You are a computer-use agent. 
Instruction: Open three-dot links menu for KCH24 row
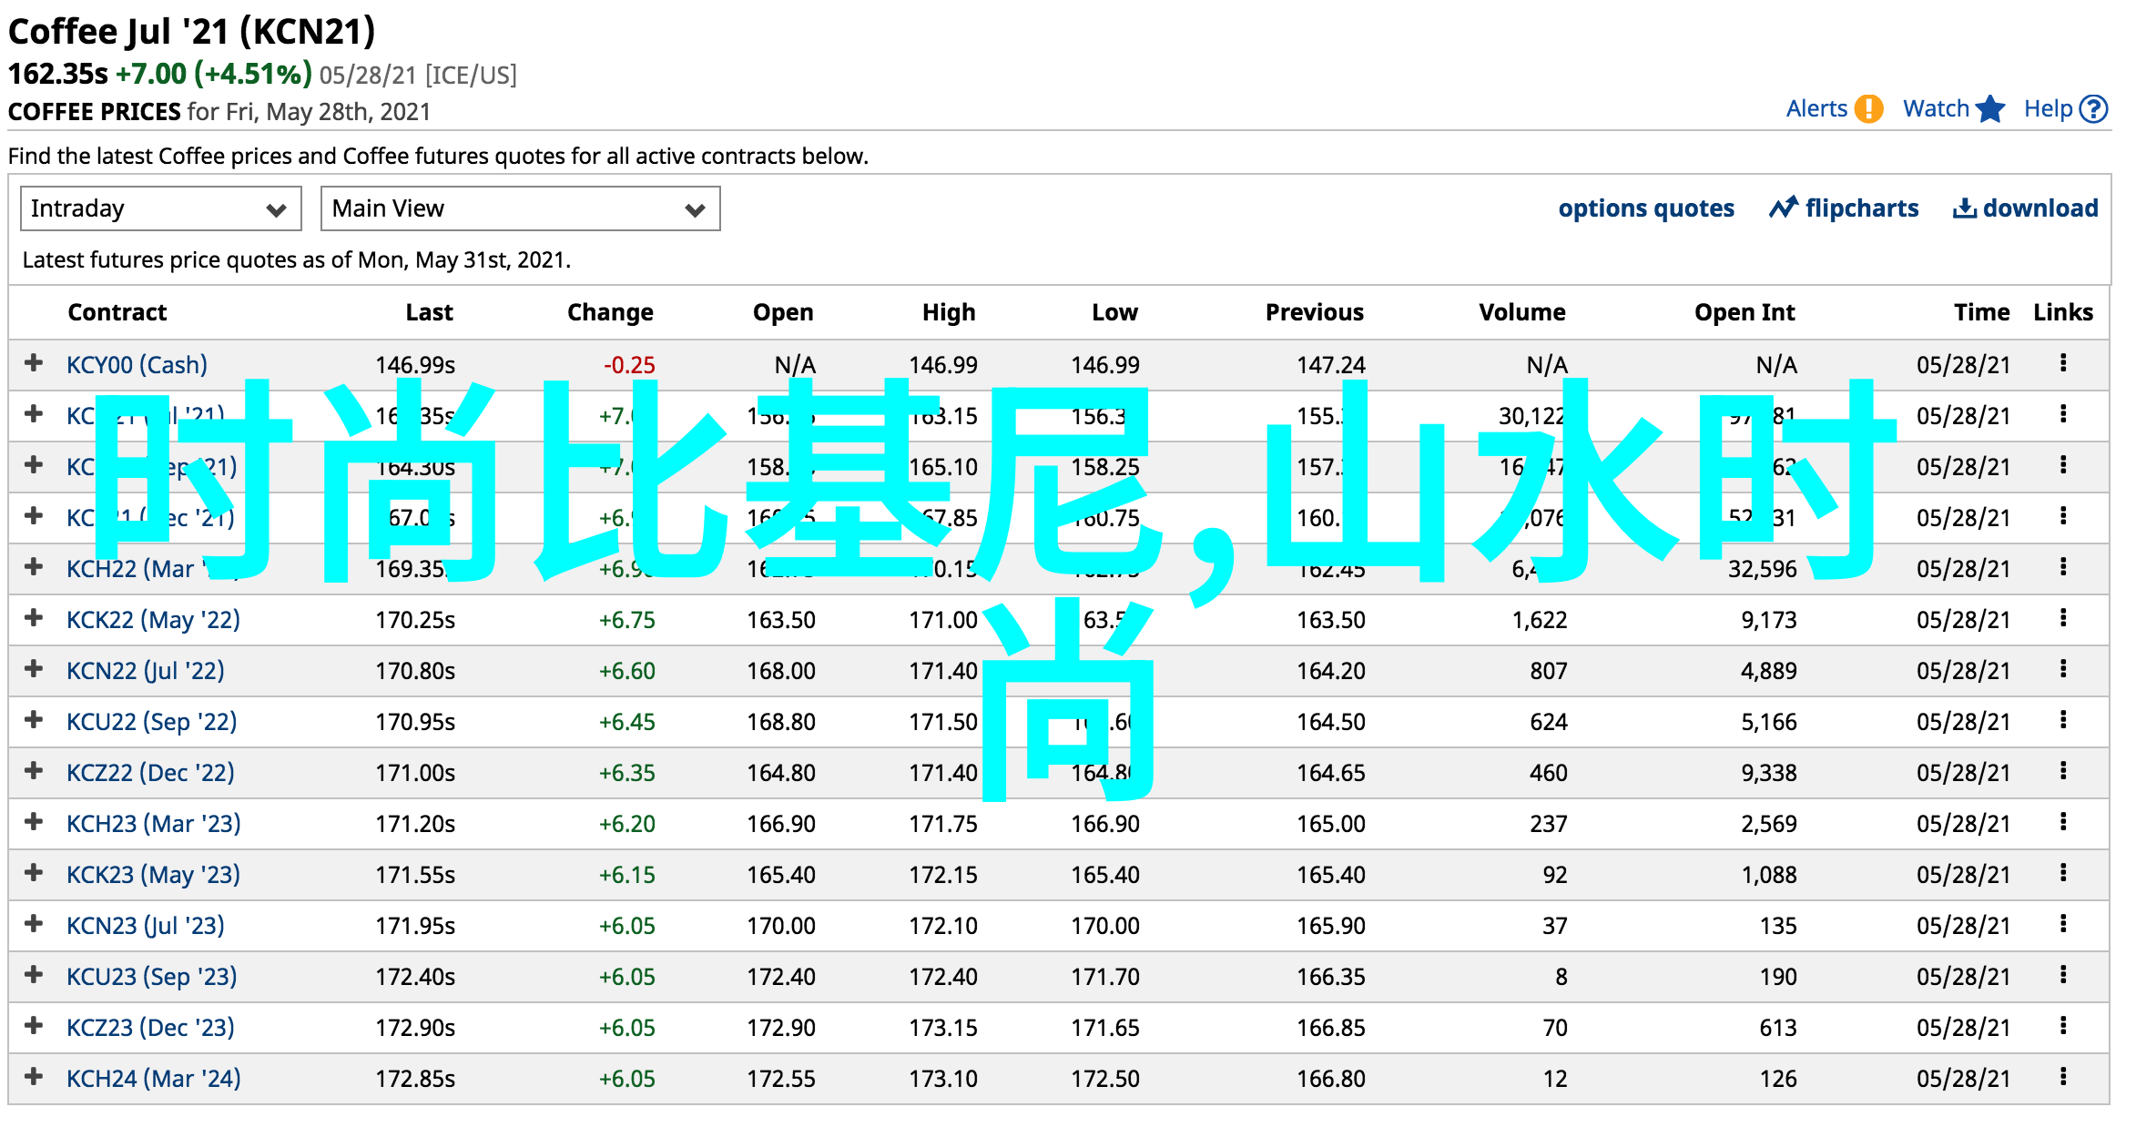[x=2062, y=1077]
